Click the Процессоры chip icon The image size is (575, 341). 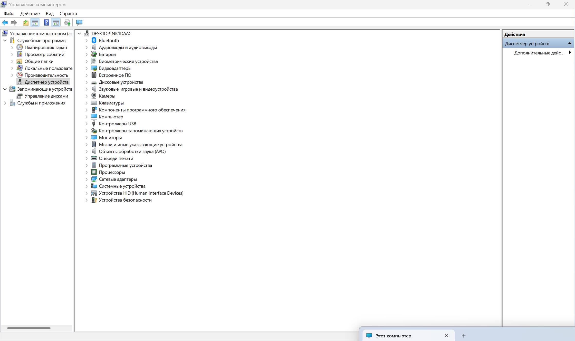pos(94,172)
